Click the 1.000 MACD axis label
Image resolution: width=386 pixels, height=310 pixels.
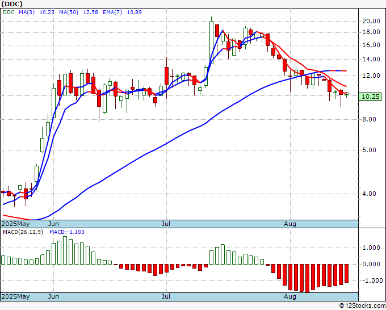(x=371, y=248)
